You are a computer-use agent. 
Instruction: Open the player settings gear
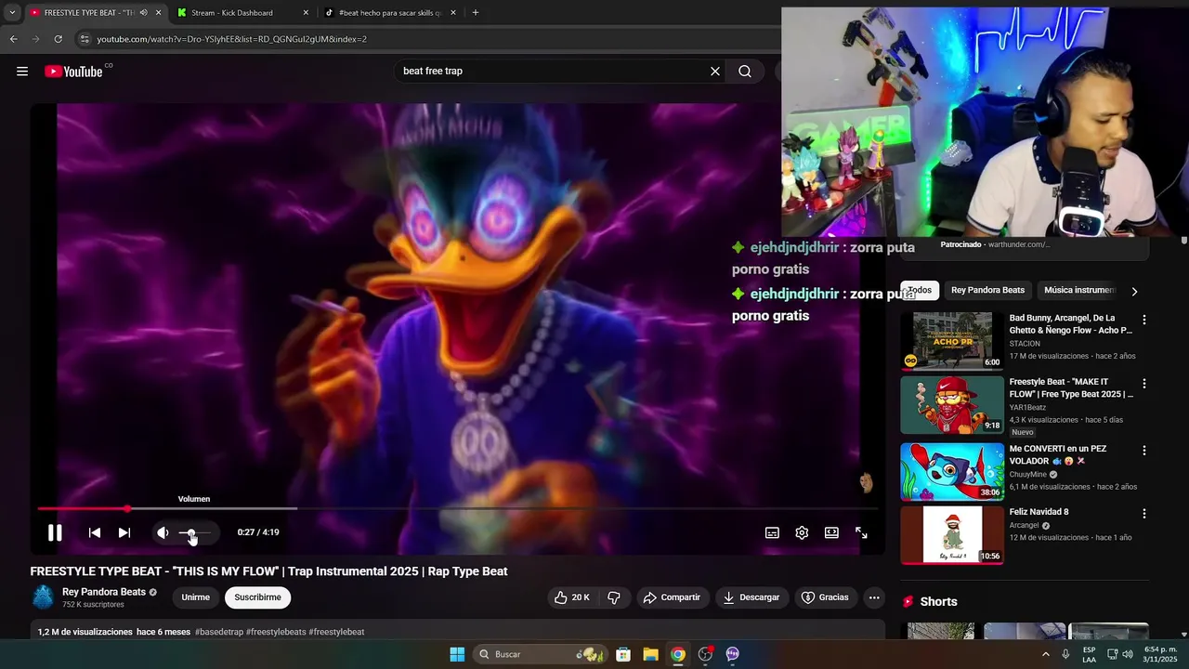point(802,532)
